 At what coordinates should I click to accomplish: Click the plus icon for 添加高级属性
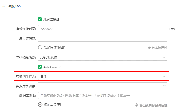pyautogui.click(x=40, y=104)
